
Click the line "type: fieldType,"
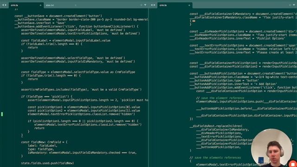click(41, 149)
